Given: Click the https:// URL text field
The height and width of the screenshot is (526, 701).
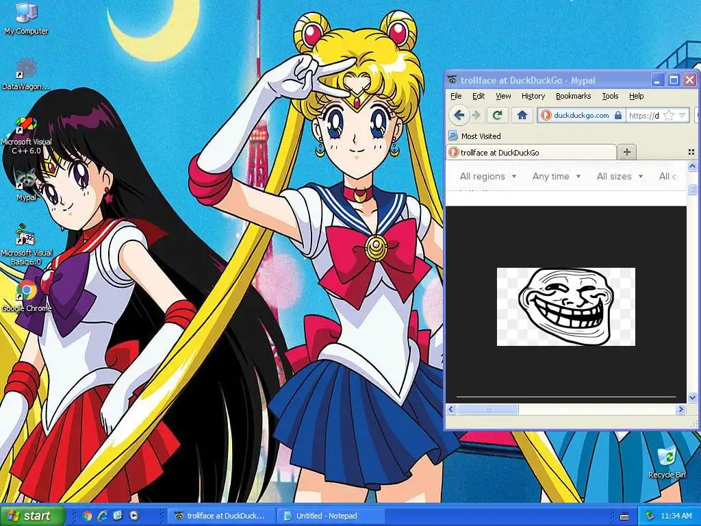Looking at the screenshot, I should (x=644, y=115).
